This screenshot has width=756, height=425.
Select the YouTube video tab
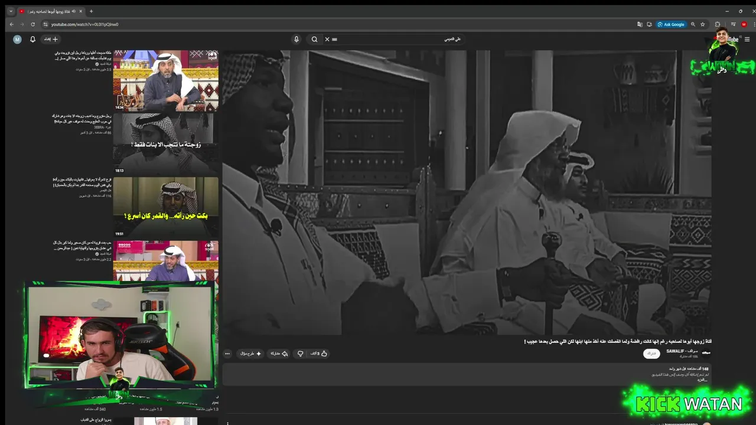(50, 11)
